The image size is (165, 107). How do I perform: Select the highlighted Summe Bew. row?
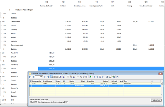tap(95, 86)
